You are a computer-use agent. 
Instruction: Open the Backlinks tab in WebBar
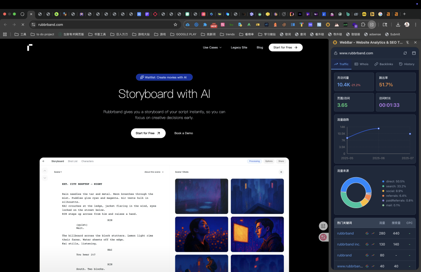[384, 64]
